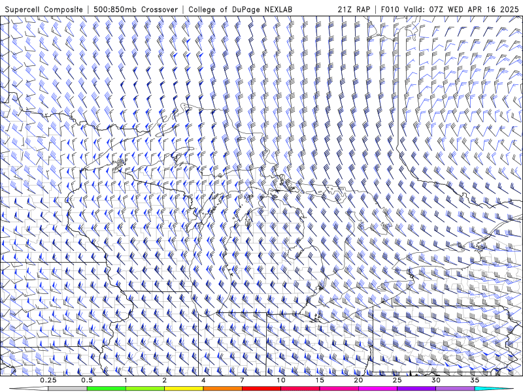Click the color scale label 20

(x=358, y=380)
